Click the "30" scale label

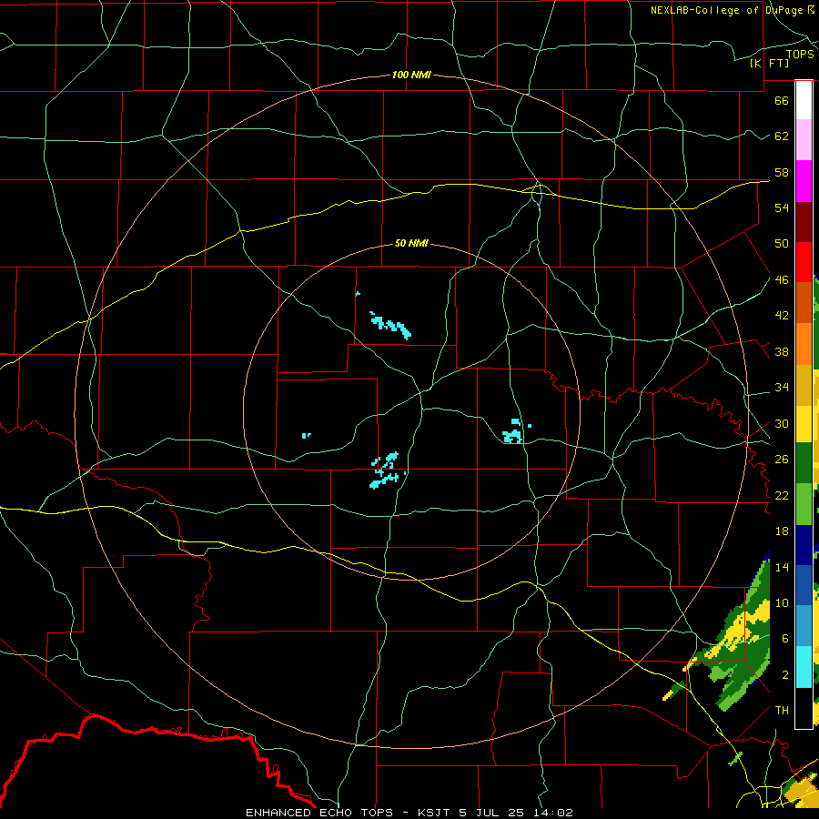pos(782,423)
